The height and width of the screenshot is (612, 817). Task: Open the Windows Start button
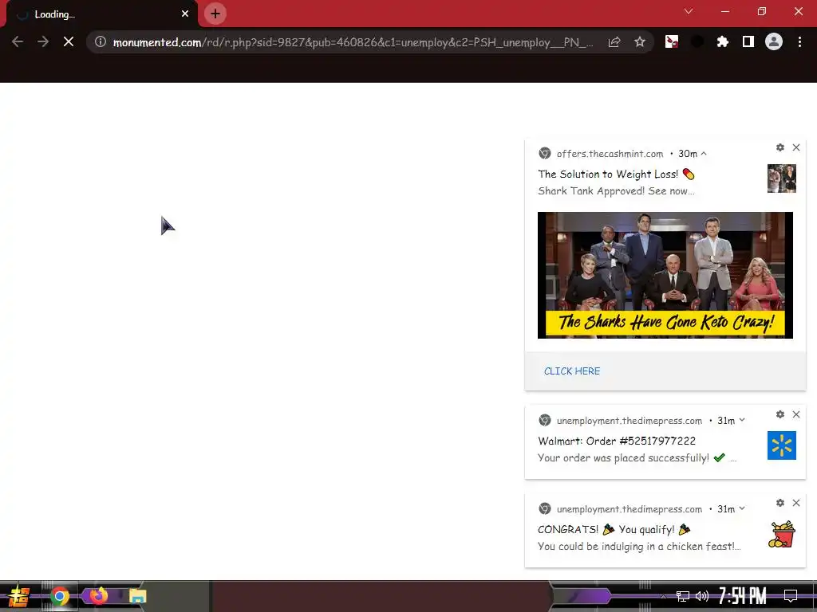(19, 596)
